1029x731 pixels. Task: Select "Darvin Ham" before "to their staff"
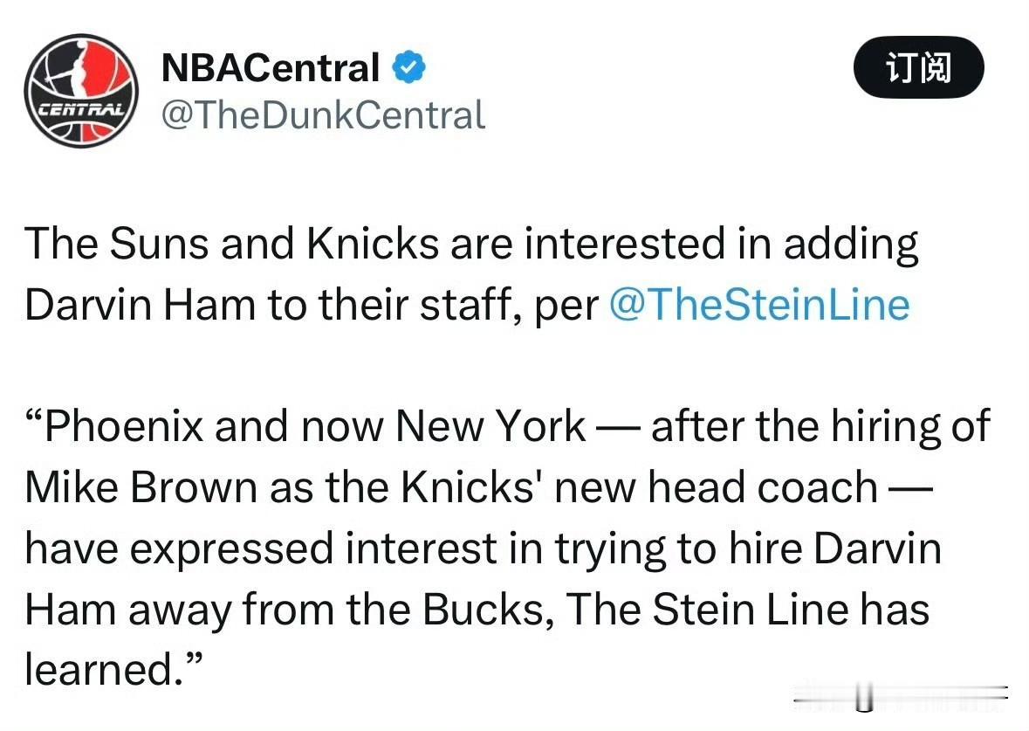140,305
